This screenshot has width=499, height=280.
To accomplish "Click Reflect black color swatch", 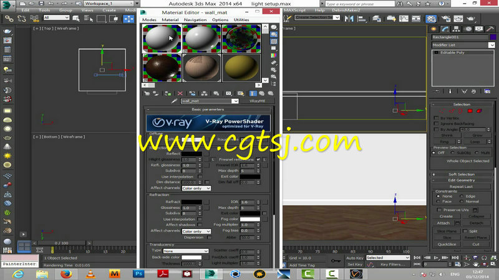I will click(191, 154).
